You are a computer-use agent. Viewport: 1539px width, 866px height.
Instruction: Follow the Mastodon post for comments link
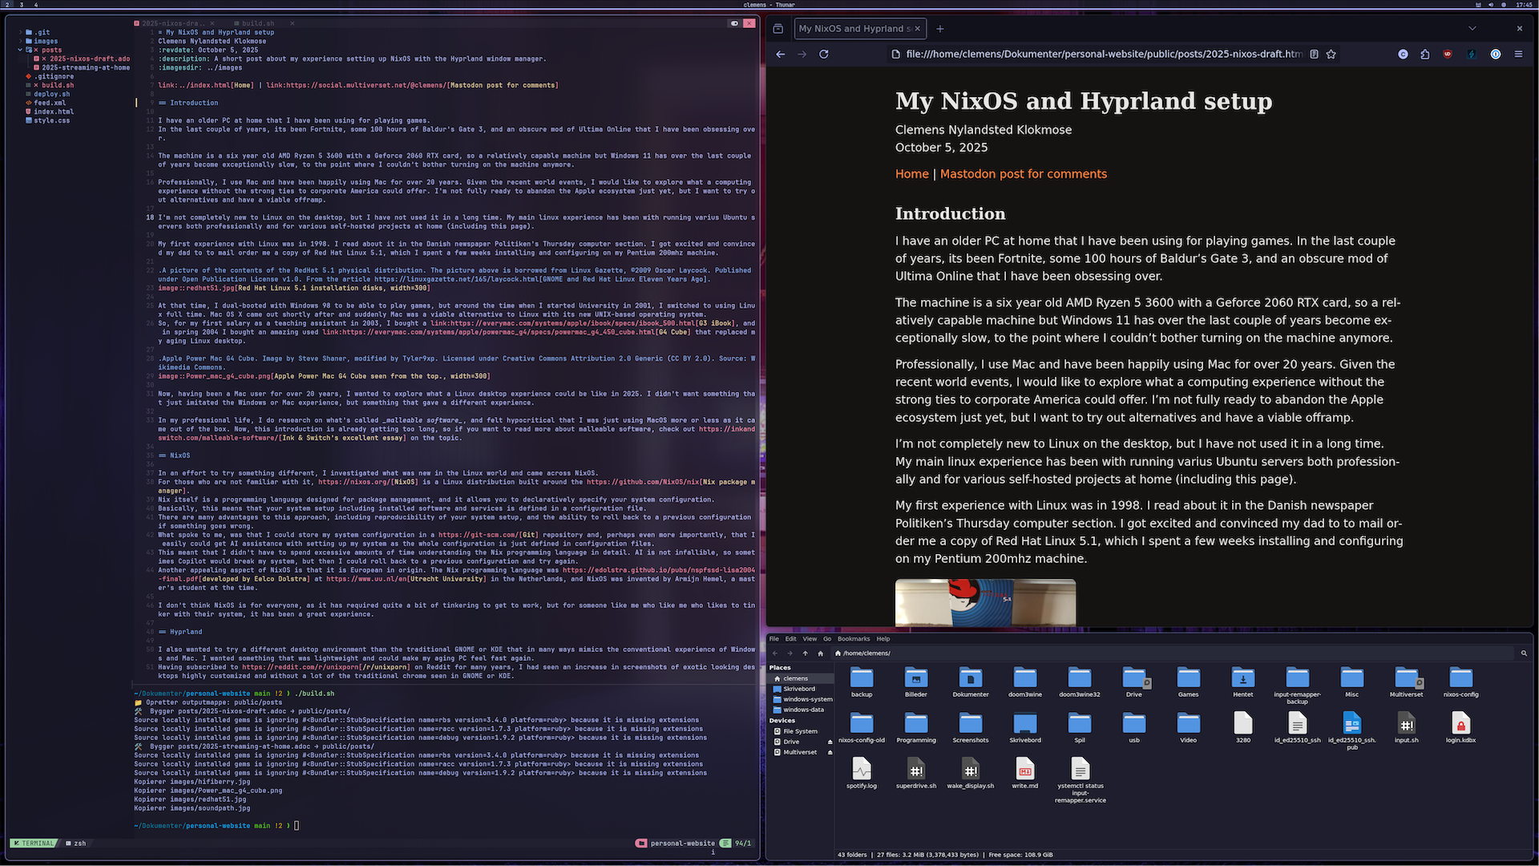click(1023, 174)
